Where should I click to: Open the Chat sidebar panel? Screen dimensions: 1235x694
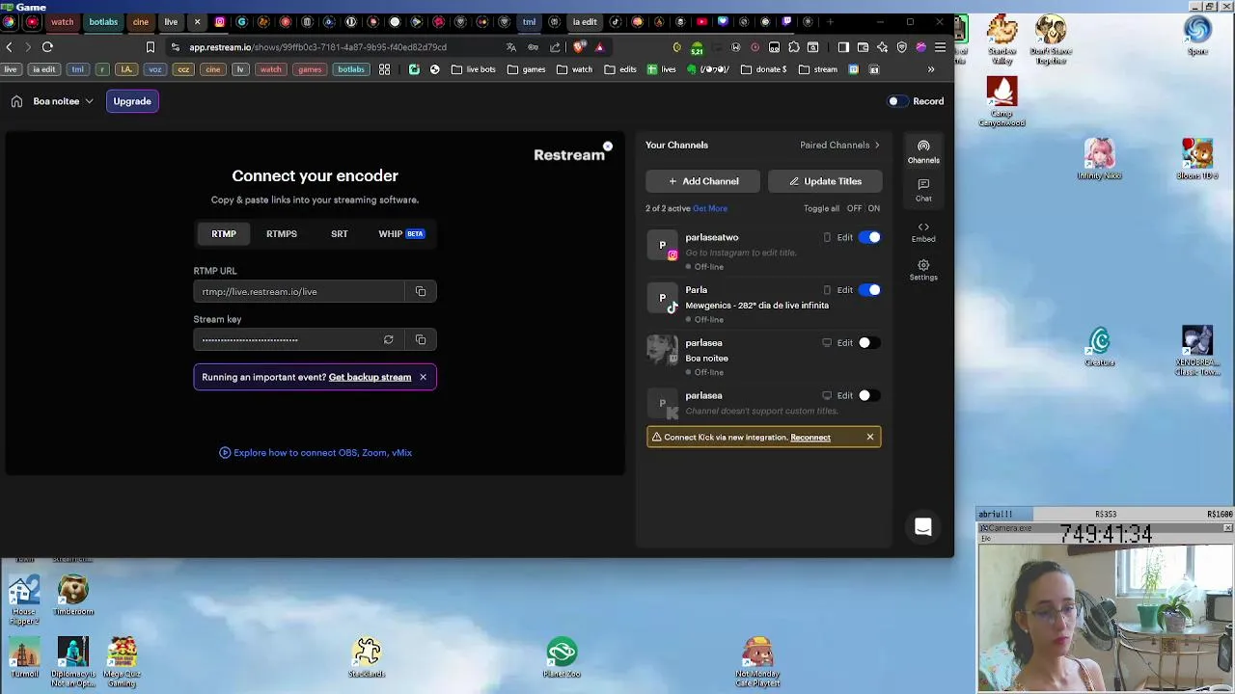[x=923, y=190]
